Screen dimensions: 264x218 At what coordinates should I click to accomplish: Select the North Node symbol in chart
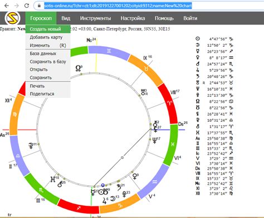click(79, 68)
